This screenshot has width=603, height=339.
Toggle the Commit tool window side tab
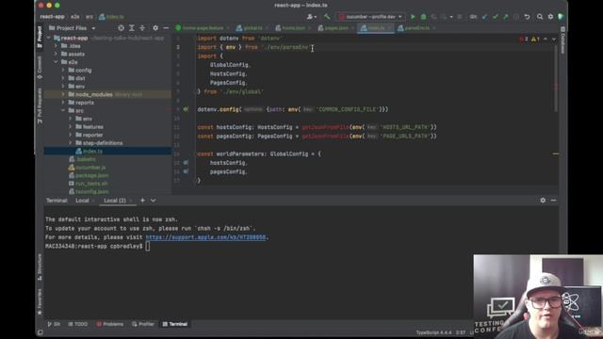(40, 67)
